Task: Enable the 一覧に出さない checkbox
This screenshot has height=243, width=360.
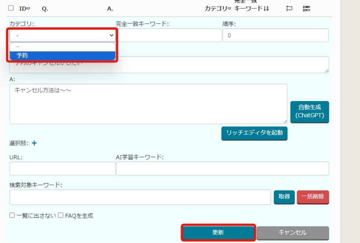Action: 12,215
